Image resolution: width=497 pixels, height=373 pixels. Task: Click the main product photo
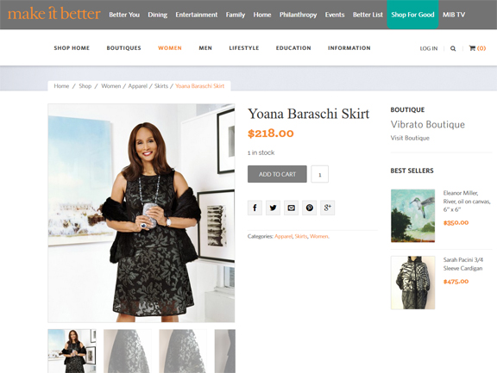point(142,213)
